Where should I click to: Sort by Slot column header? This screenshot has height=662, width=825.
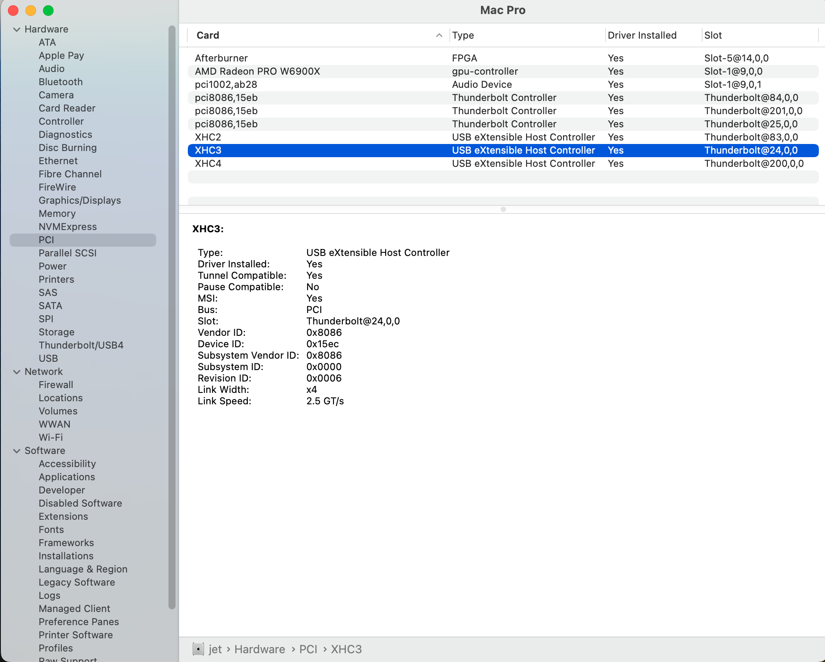pos(713,35)
